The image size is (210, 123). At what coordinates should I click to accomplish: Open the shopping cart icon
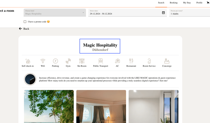[208, 3]
